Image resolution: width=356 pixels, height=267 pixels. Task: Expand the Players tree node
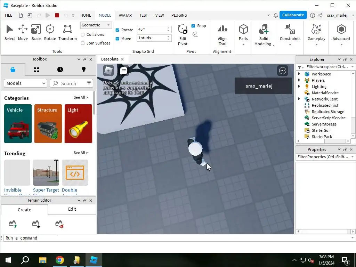pyautogui.click(x=299, y=80)
